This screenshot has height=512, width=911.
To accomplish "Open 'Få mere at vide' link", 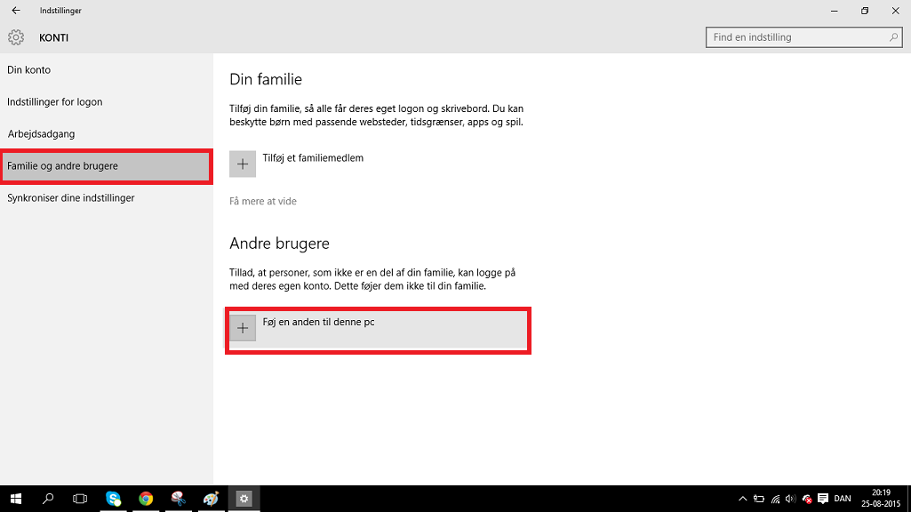I will (x=262, y=201).
